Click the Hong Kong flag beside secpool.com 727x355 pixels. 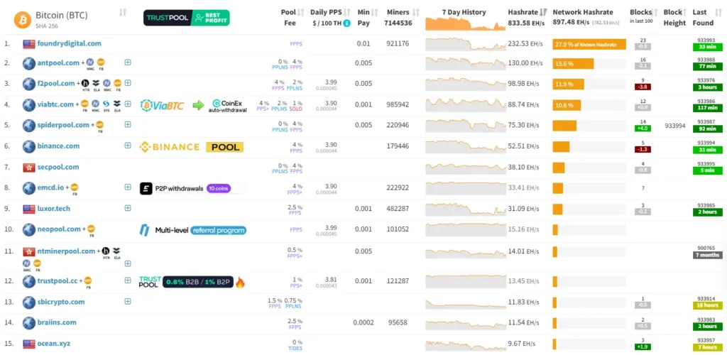tap(28, 167)
